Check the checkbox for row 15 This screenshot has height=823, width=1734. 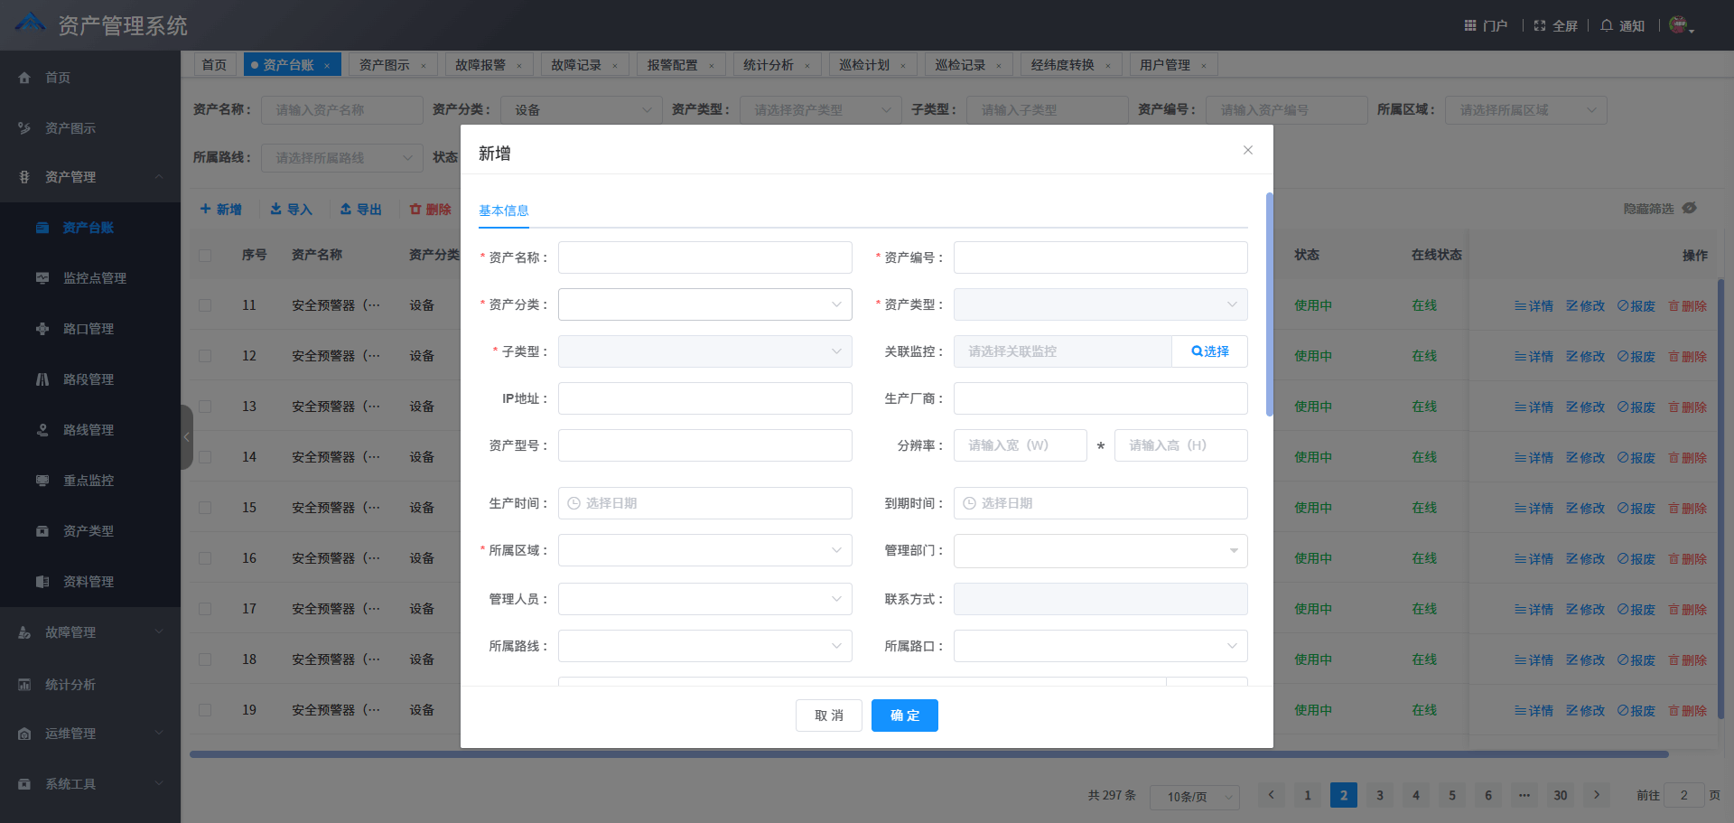pos(205,507)
